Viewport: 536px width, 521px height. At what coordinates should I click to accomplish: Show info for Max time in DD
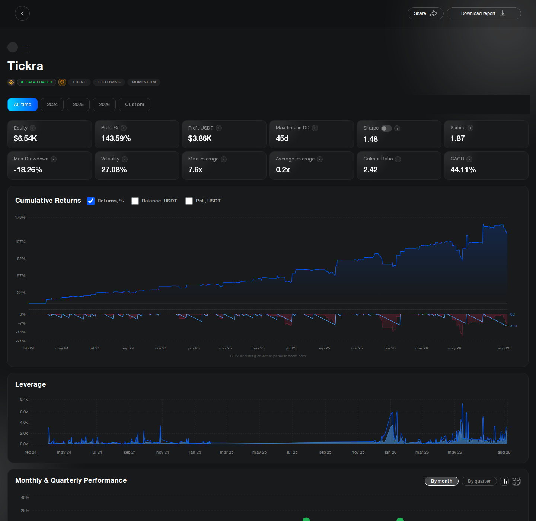pos(315,128)
